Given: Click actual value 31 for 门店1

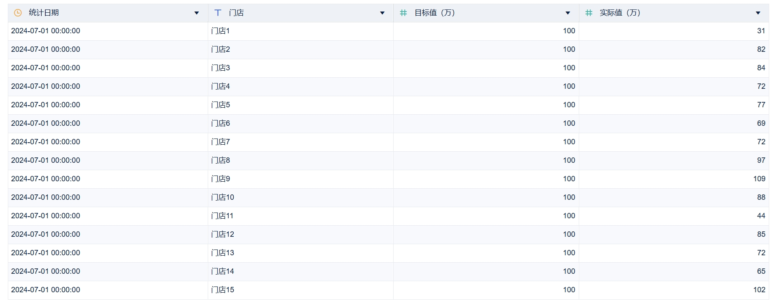Looking at the screenshot, I should (761, 31).
